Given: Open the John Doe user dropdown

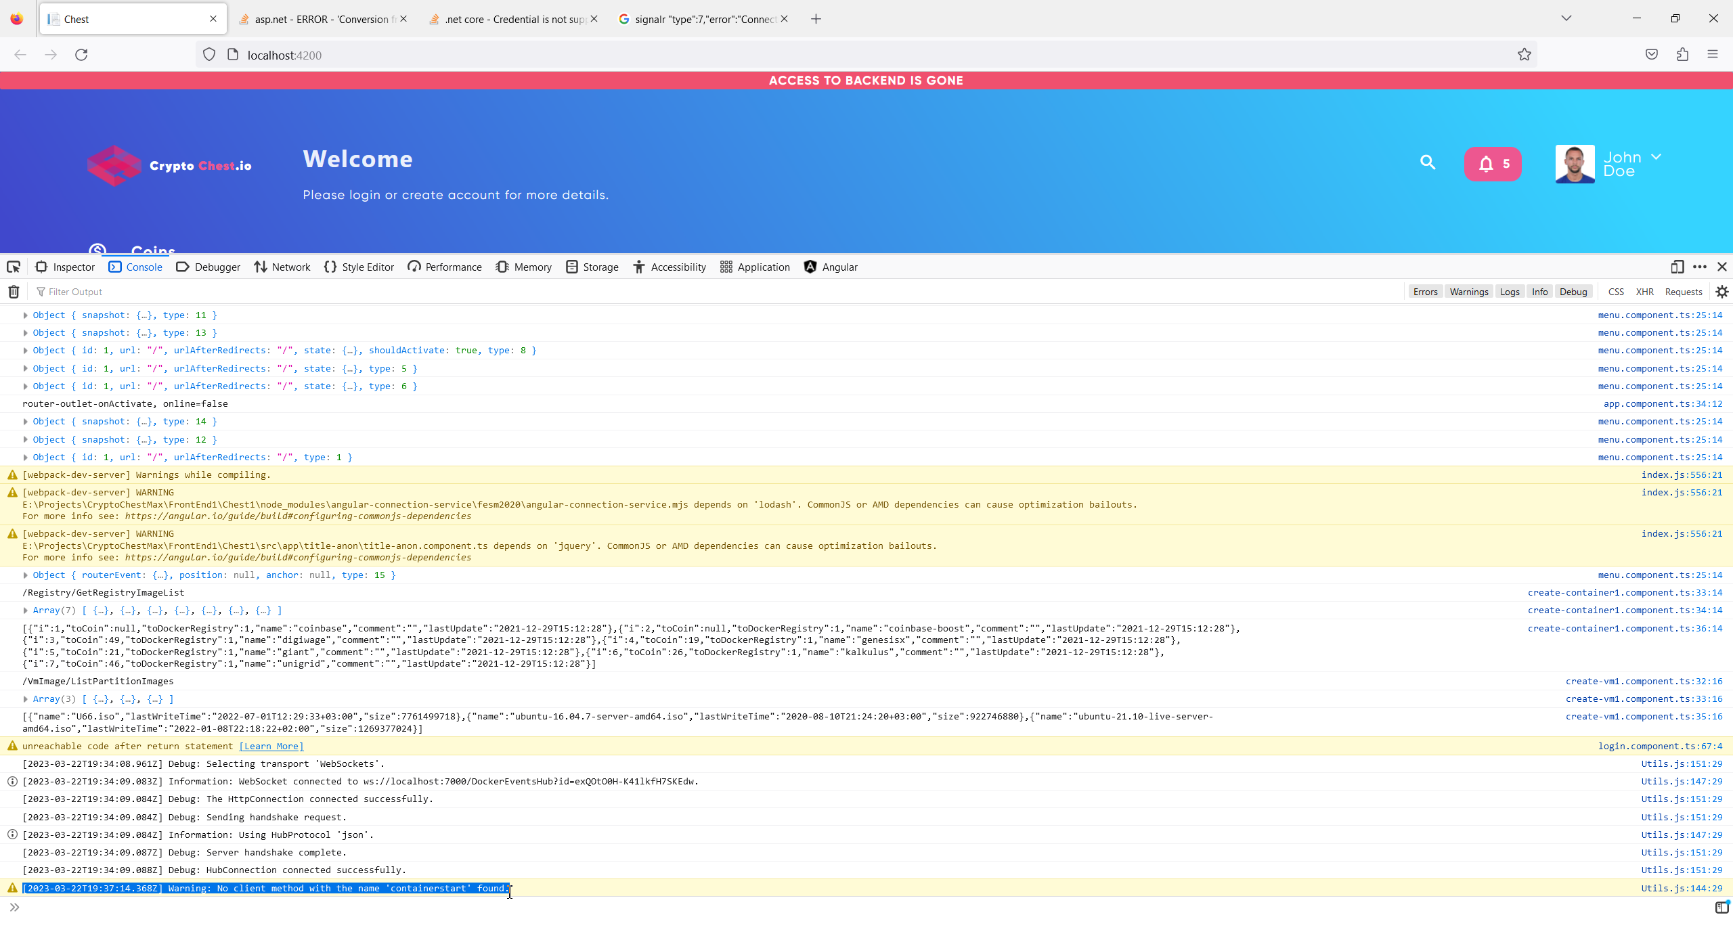Looking at the screenshot, I should click(x=1656, y=157).
